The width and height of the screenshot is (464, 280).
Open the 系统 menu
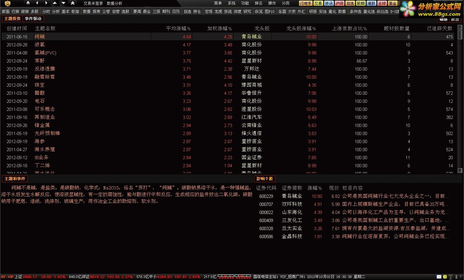coord(231,3)
